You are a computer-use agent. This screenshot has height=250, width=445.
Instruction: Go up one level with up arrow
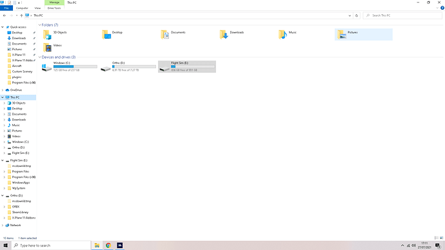click(21, 15)
